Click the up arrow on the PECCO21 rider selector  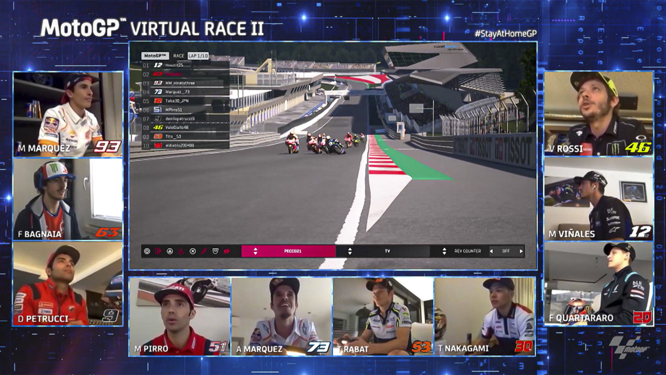point(255,249)
